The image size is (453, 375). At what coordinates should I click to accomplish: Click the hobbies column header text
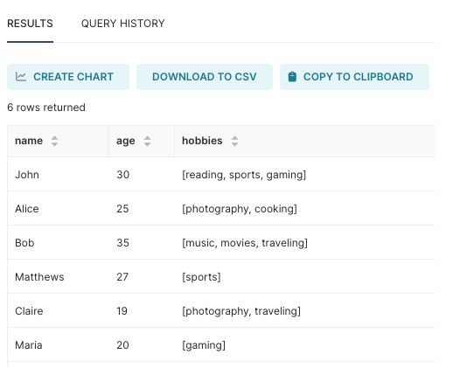(202, 141)
